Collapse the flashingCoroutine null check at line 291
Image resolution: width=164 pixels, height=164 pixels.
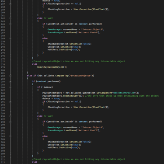point(10,101)
